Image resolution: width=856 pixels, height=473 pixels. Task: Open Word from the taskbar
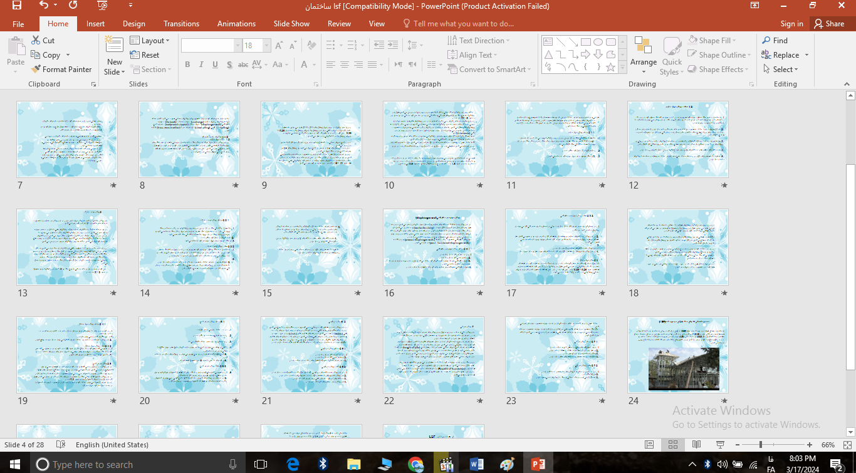(477, 464)
